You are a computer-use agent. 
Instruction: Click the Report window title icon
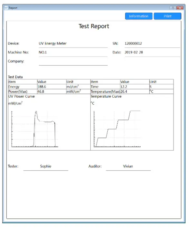pos(6,8)
